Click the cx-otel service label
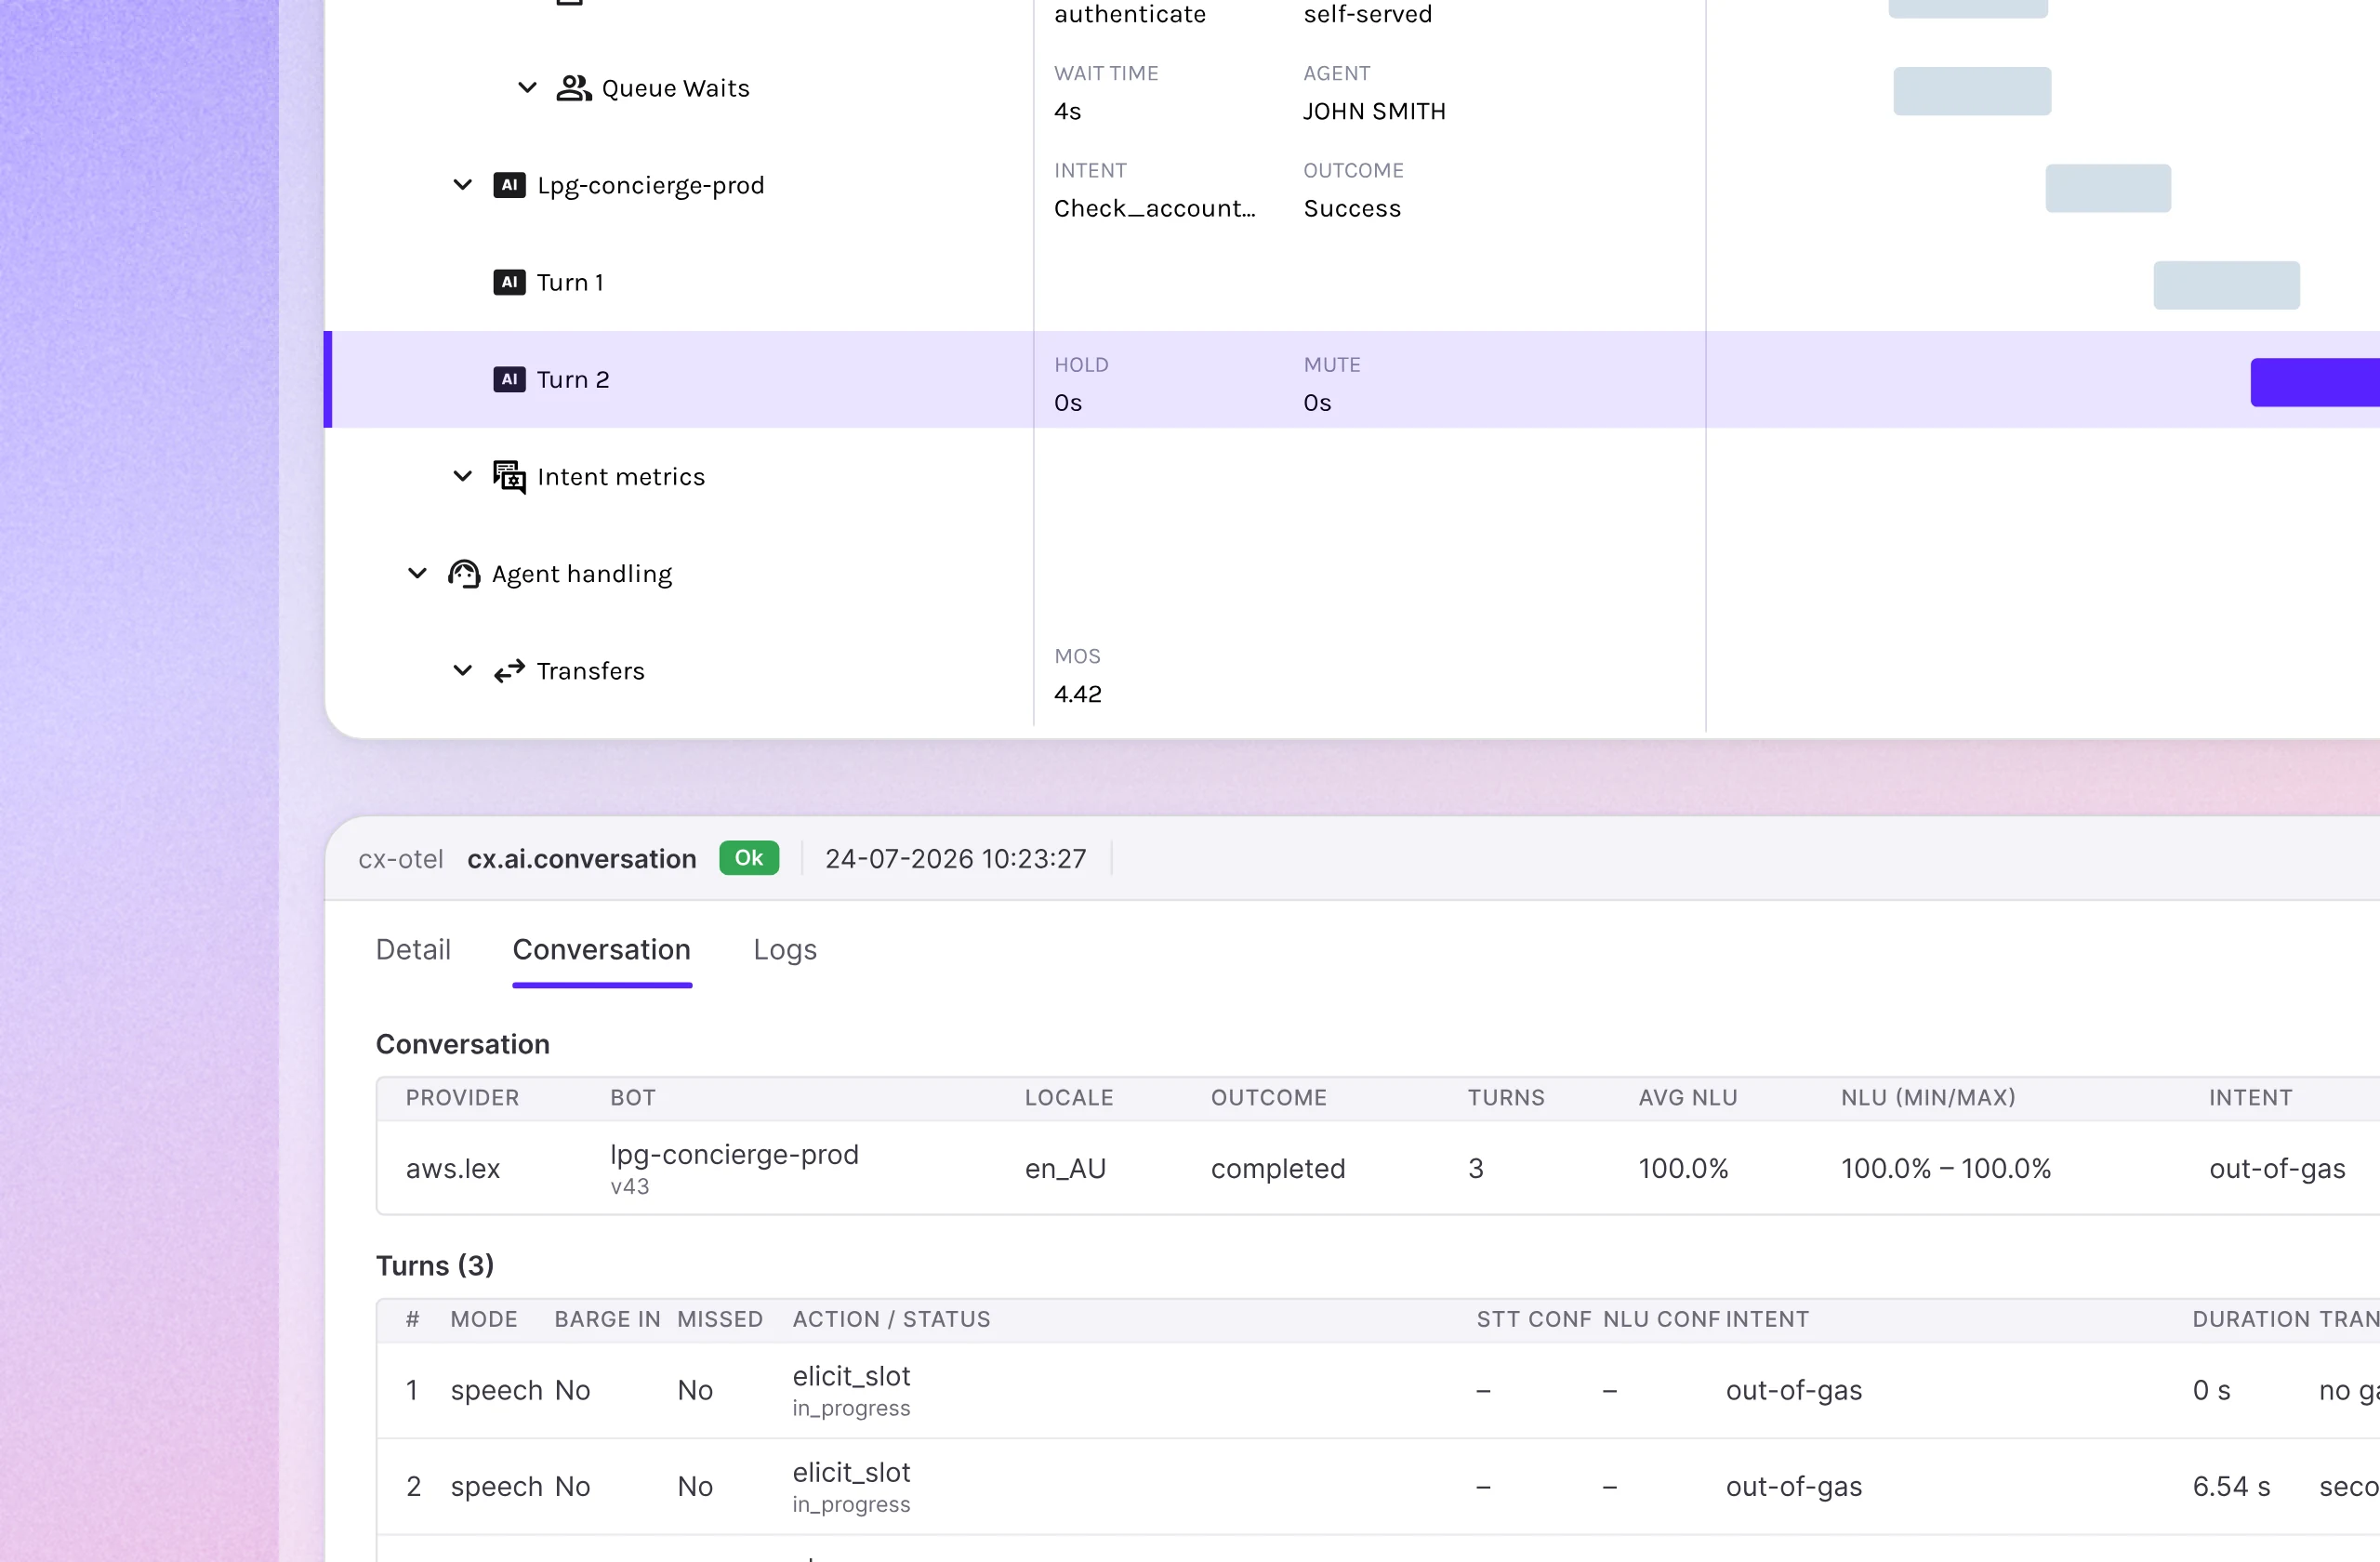 [400, 859]
